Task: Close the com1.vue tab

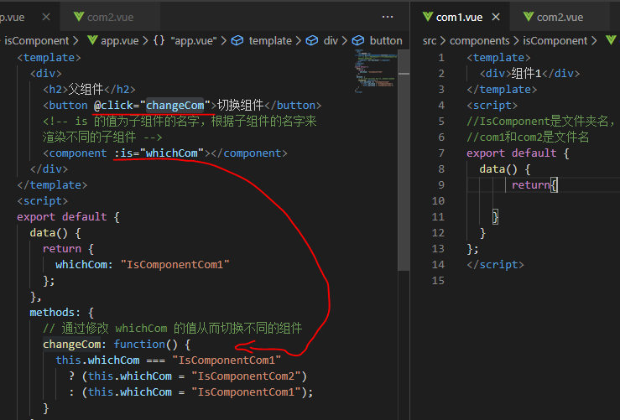Action: tap(496, 17)
